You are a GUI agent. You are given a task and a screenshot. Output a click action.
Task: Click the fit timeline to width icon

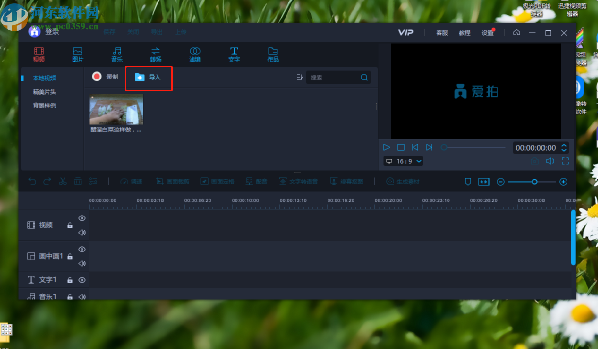pyautogui.click(x=483, y=182)
